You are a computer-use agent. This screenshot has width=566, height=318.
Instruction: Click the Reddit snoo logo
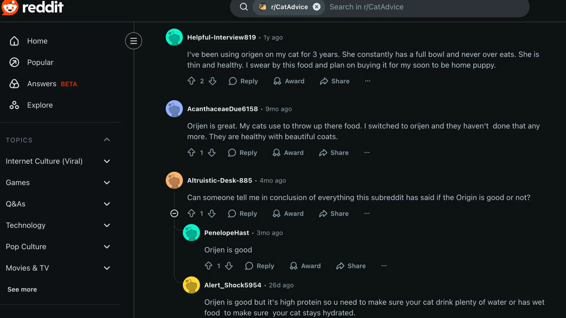coord(11,7)
